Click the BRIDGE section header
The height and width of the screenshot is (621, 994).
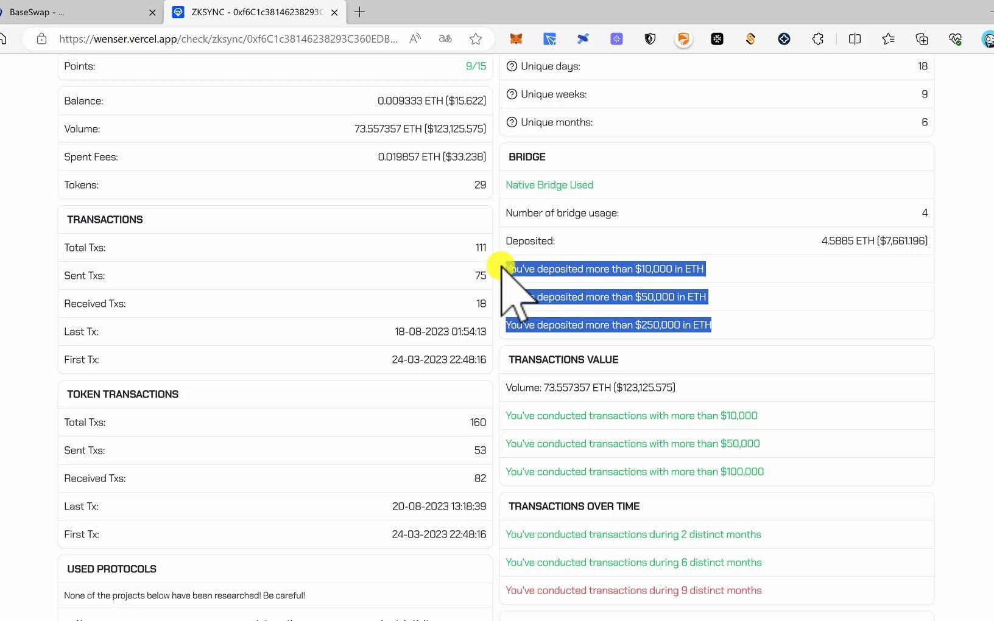[x=527, y=157]
